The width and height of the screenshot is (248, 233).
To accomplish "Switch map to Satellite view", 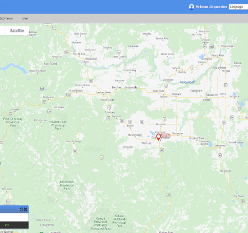I will pyautogui.click(x=17, y=31).
